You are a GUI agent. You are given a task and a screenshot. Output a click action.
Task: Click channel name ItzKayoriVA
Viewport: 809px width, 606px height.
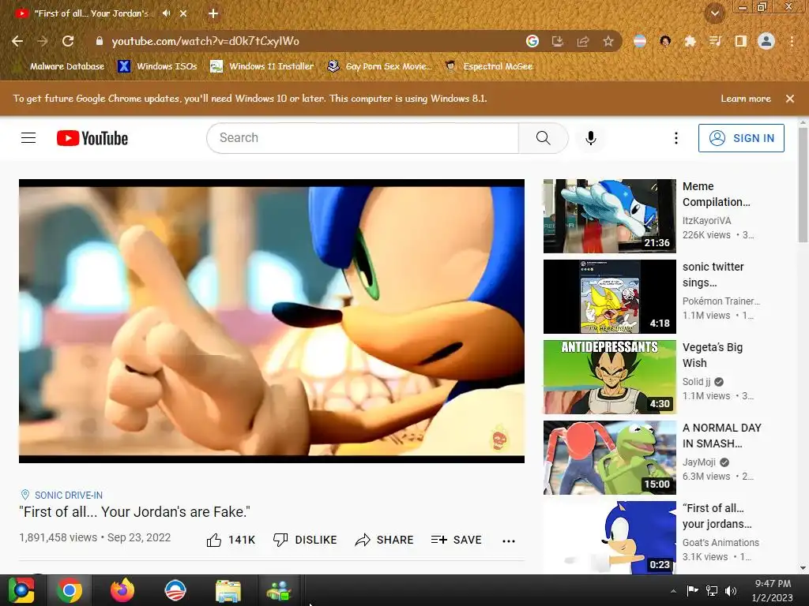707,221
